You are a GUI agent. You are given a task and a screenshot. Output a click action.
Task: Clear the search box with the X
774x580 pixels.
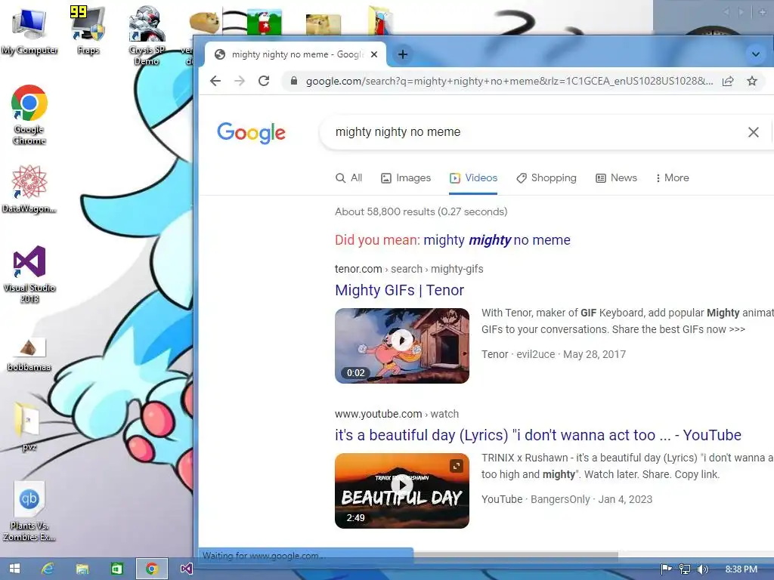(754, 131)
